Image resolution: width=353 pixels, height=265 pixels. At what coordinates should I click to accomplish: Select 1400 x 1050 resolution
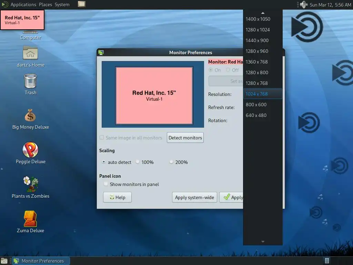click(x=263, y=19)
